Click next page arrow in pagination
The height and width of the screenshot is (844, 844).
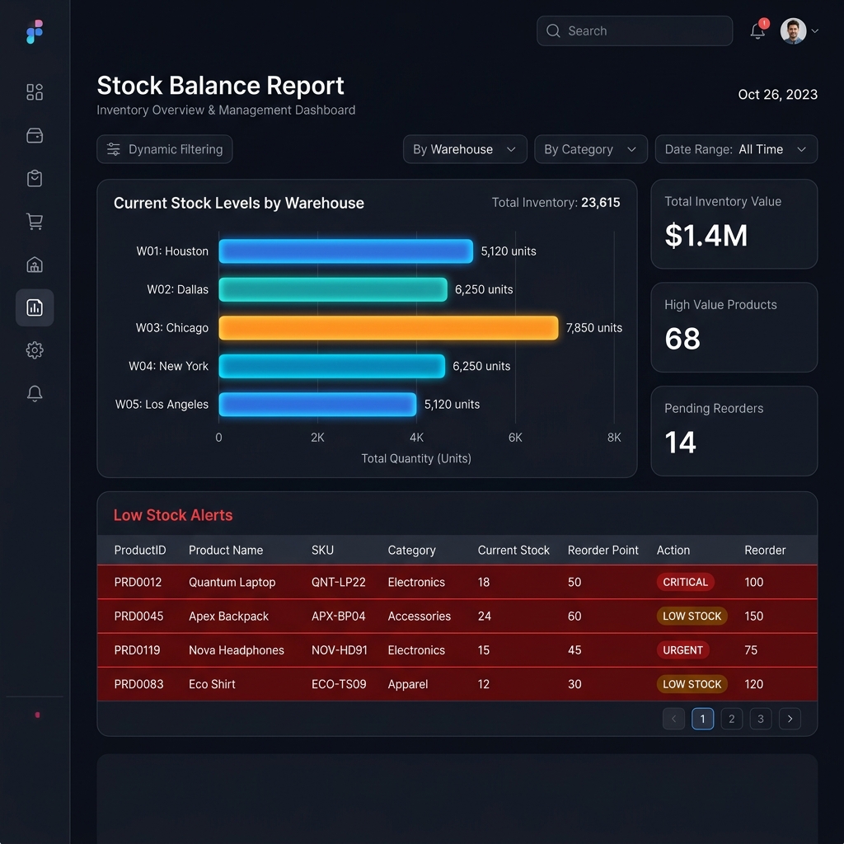790,719
